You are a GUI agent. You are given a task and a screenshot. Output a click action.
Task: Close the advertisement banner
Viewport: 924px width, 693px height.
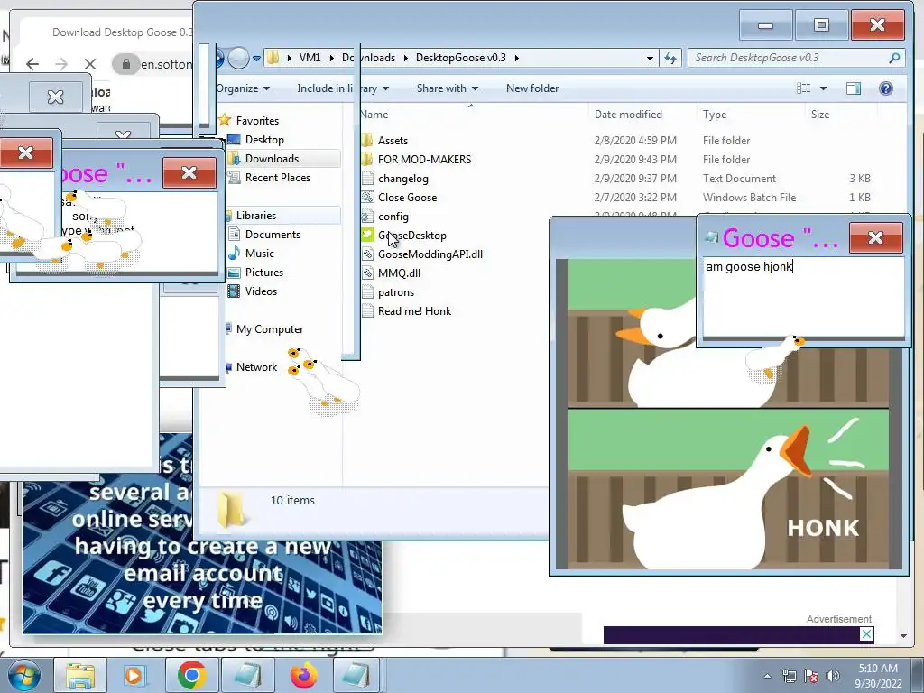click(x=866, y=634)
